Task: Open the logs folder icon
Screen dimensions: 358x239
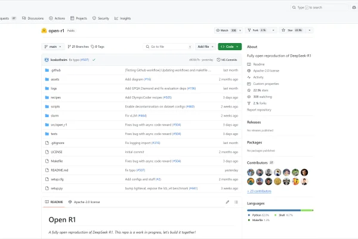Action: pyautogui.click(x=47, y=88)
